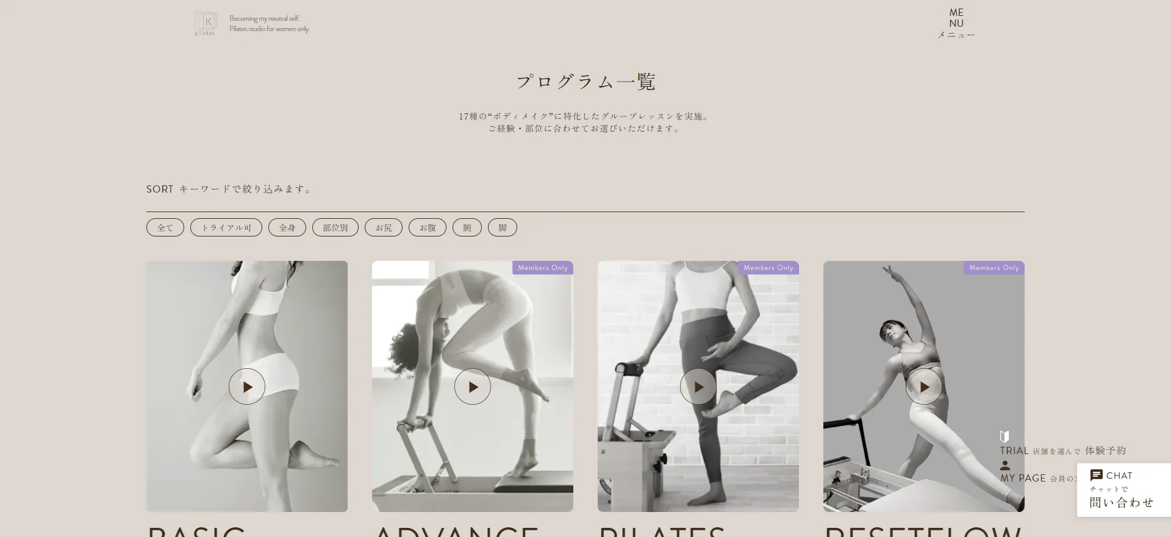The height and width of the screenshot is (537, 1171).
Task: Filter programs by お腹
Action: 428,227
